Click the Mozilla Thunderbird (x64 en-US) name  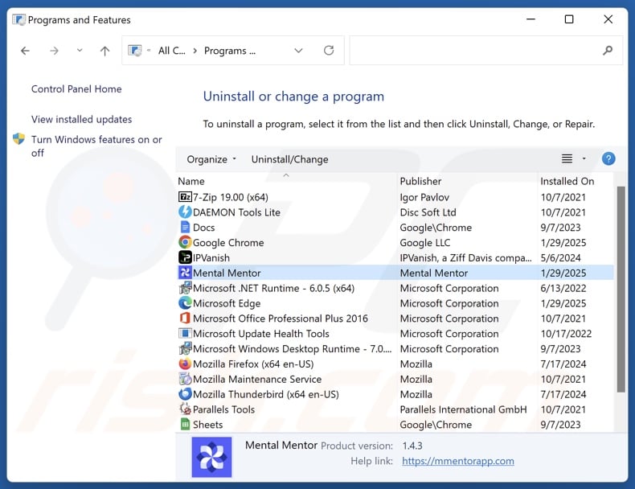(x=266, y=394)
